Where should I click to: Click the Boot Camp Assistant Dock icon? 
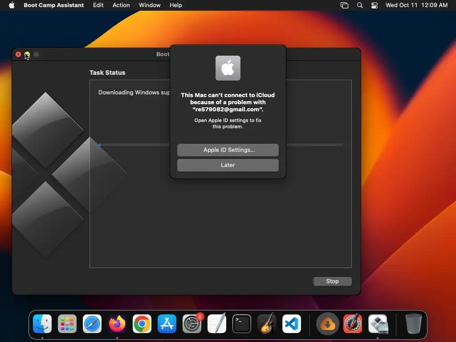[378, 324]
